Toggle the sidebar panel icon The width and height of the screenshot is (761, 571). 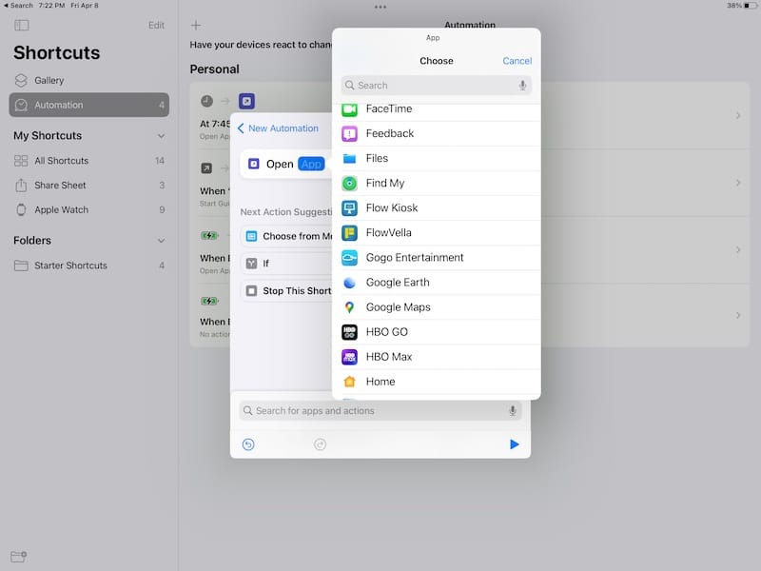pos(22,26)
